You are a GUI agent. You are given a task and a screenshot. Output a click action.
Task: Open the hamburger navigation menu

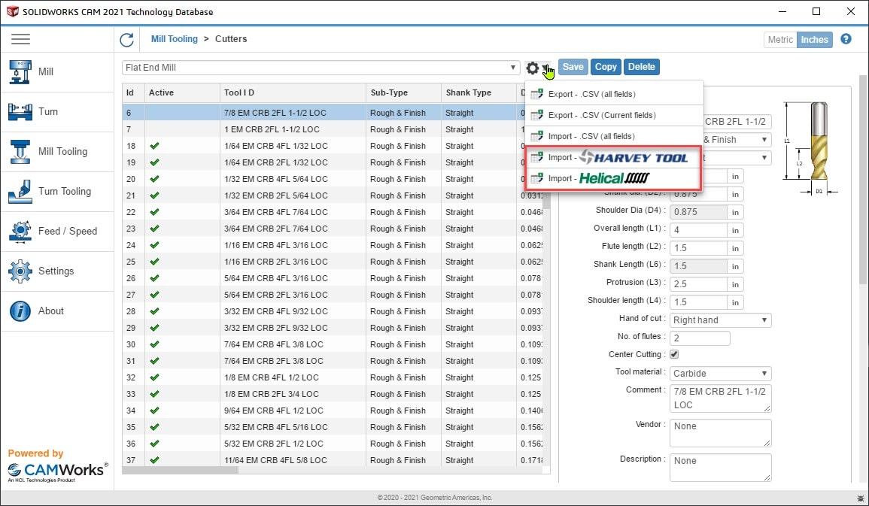[20, 39]
